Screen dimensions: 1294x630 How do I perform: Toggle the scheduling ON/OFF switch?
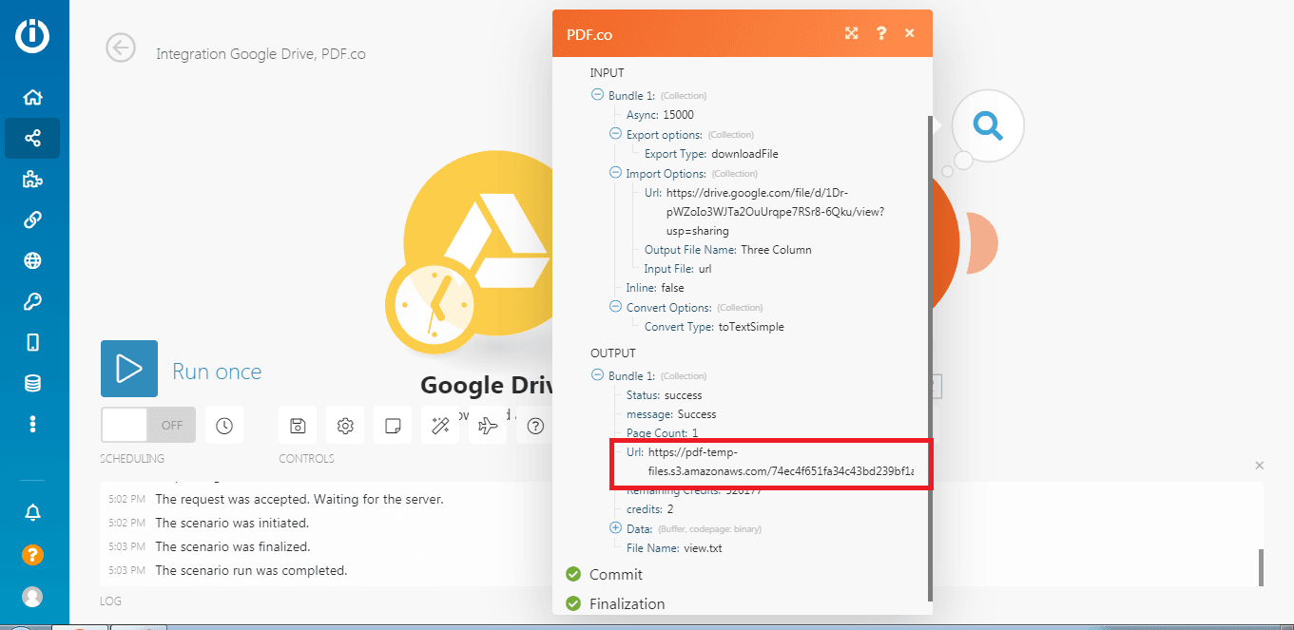tap(147, 426)
